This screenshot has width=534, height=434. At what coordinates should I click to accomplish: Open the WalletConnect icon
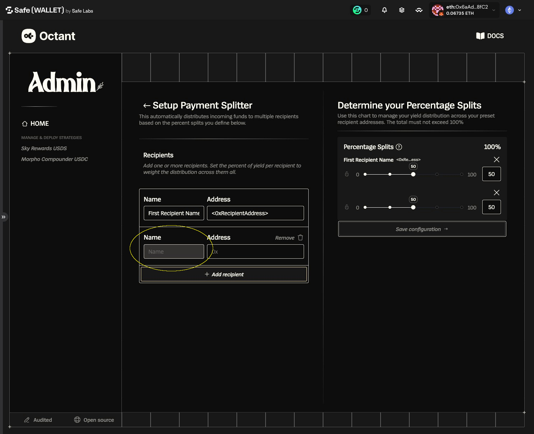(x=419, y=10)
